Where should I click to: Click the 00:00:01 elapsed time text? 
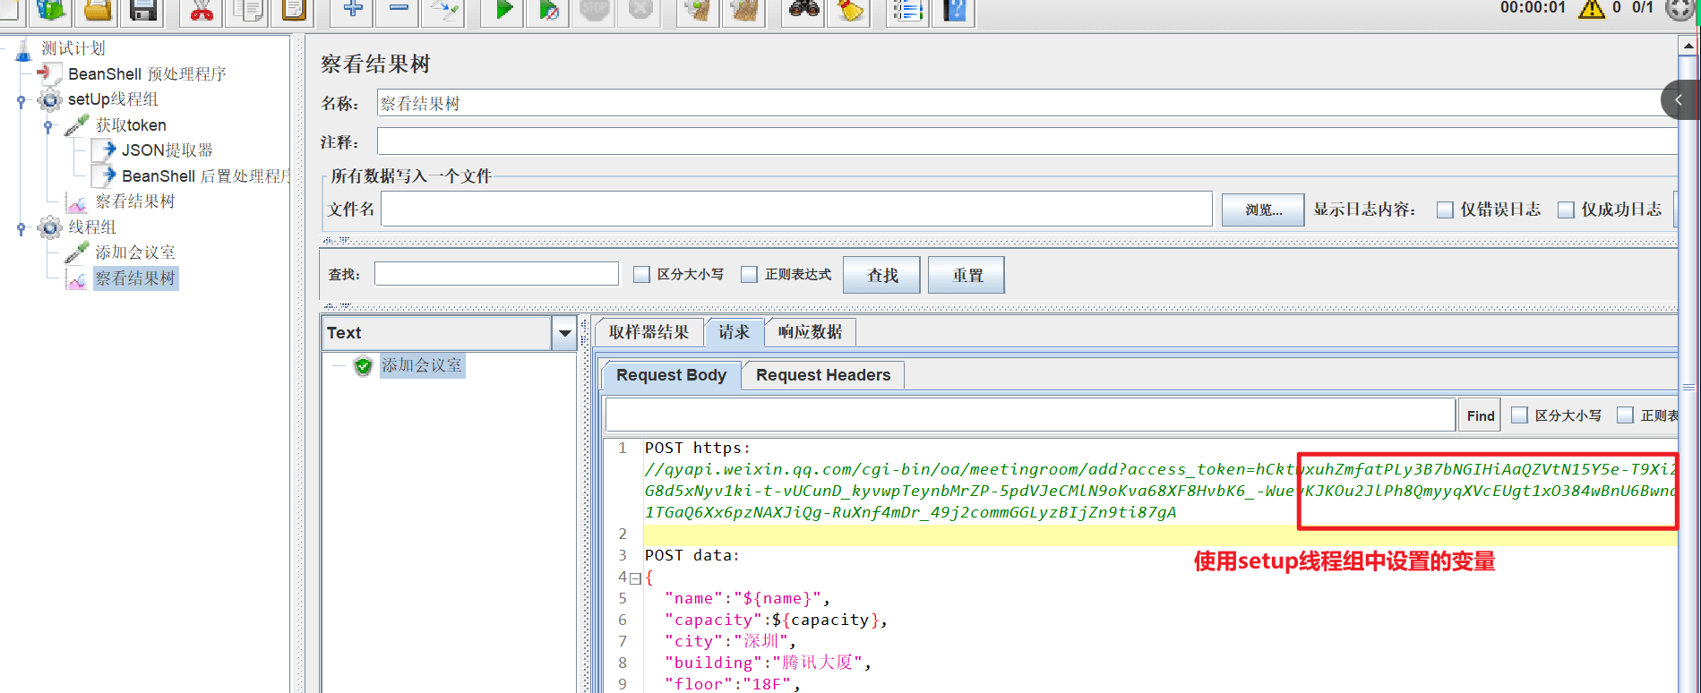[1533, 7]
